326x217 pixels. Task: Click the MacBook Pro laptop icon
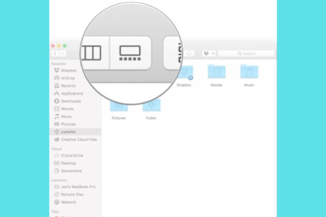click(x=57, y=187)
